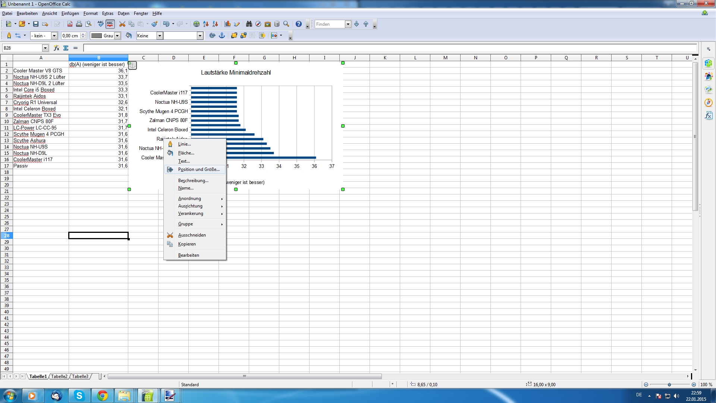Image resolution: width=716 pixels, height=403 pixels.
Task: Click the vertical scrollbar thumb
Action: [x=695, y=137]
